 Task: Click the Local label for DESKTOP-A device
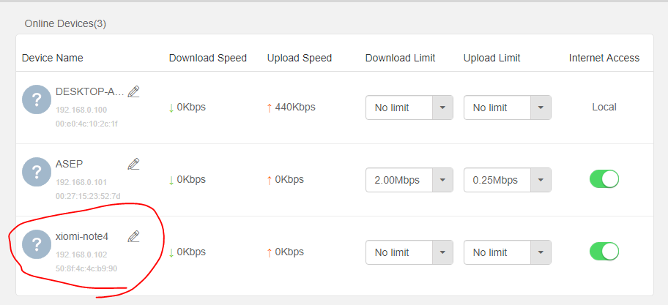point(604,107)
